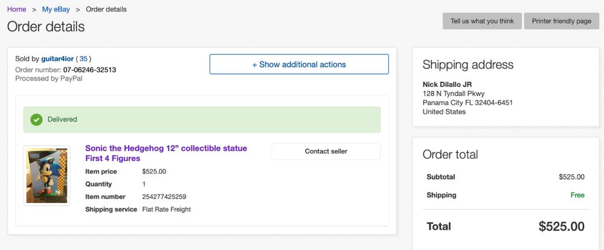The height and width of the screenshot is (250, 604).
Task: Click the order number 07-06246-32513
Action: [89, 70]
